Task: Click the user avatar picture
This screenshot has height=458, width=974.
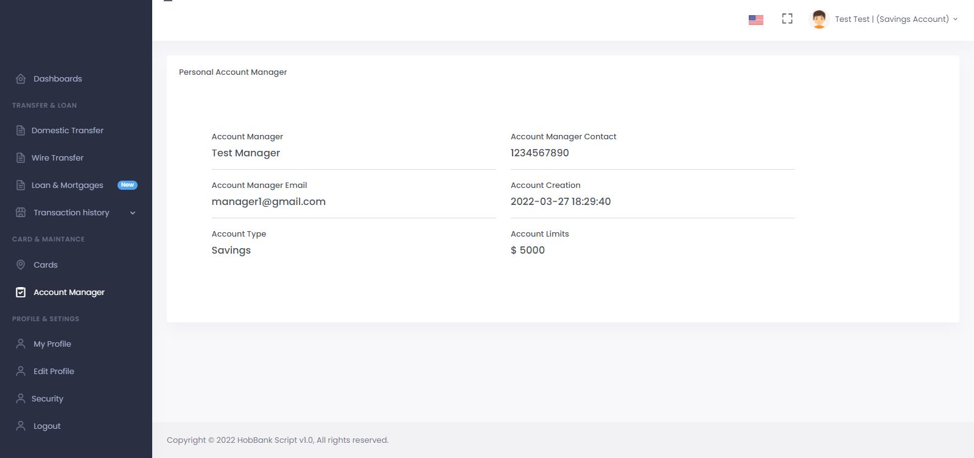Action: (x=819, y=19)
